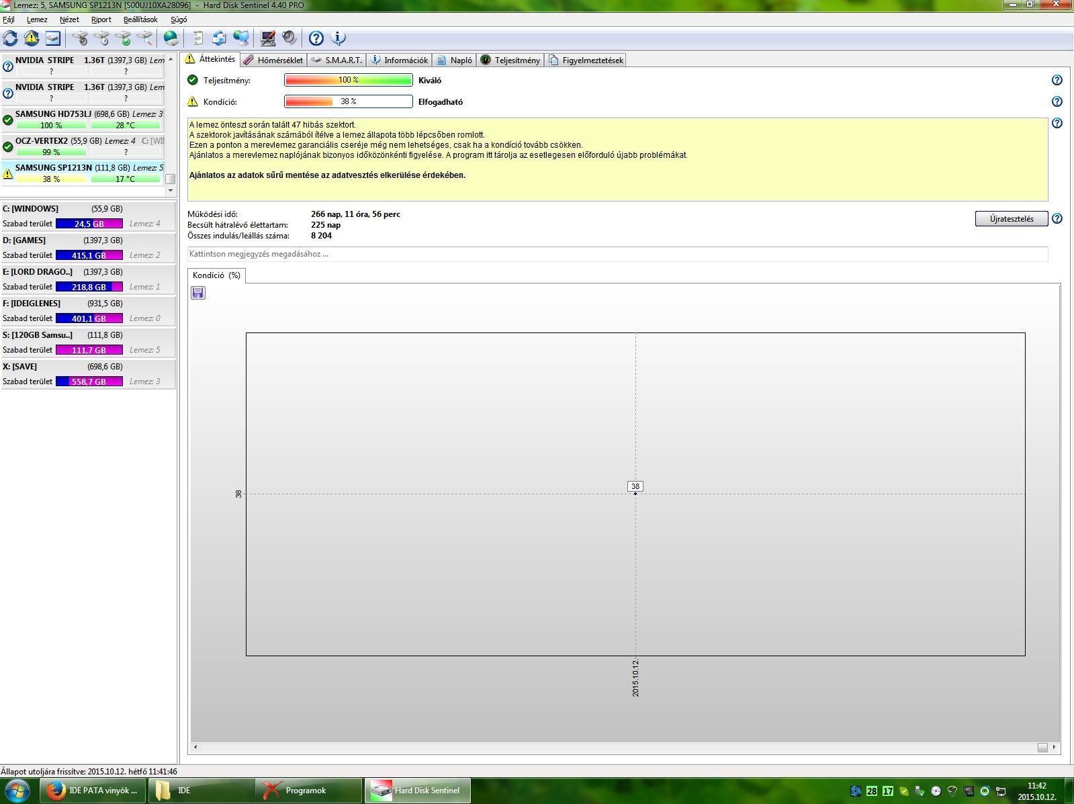Select the C: [WINDOWS] partition
Viewport: 1074px width, 804px height.
pos(88,216)
